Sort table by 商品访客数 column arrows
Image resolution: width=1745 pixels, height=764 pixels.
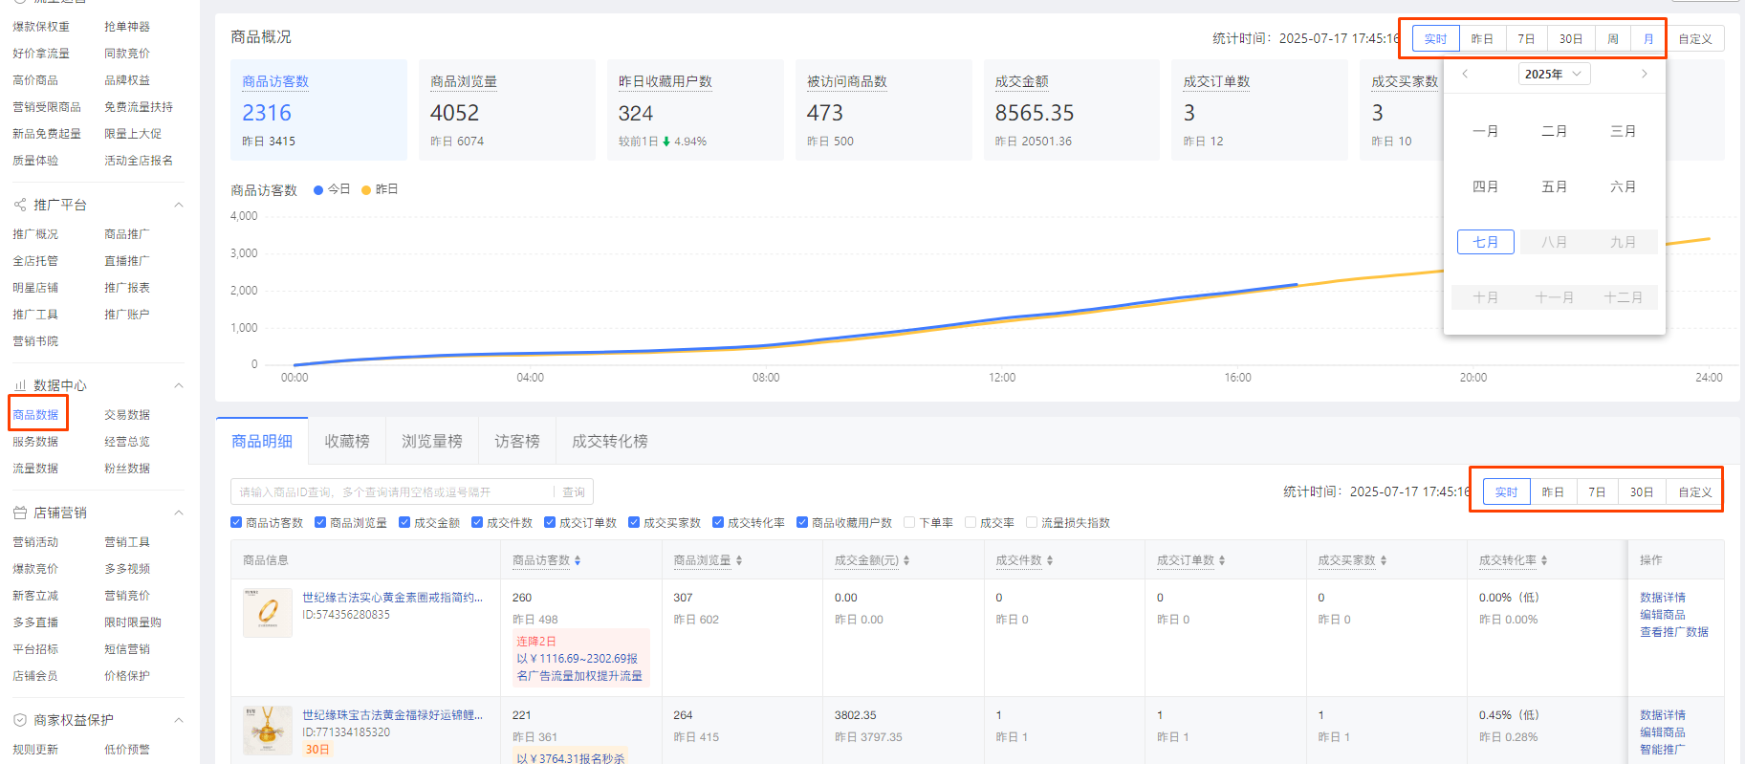click(578, 560)
